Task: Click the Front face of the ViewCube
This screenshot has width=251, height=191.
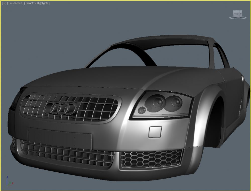Action: pos(236,14)
